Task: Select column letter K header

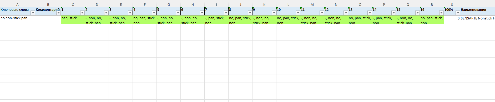Action: [264, 5]
